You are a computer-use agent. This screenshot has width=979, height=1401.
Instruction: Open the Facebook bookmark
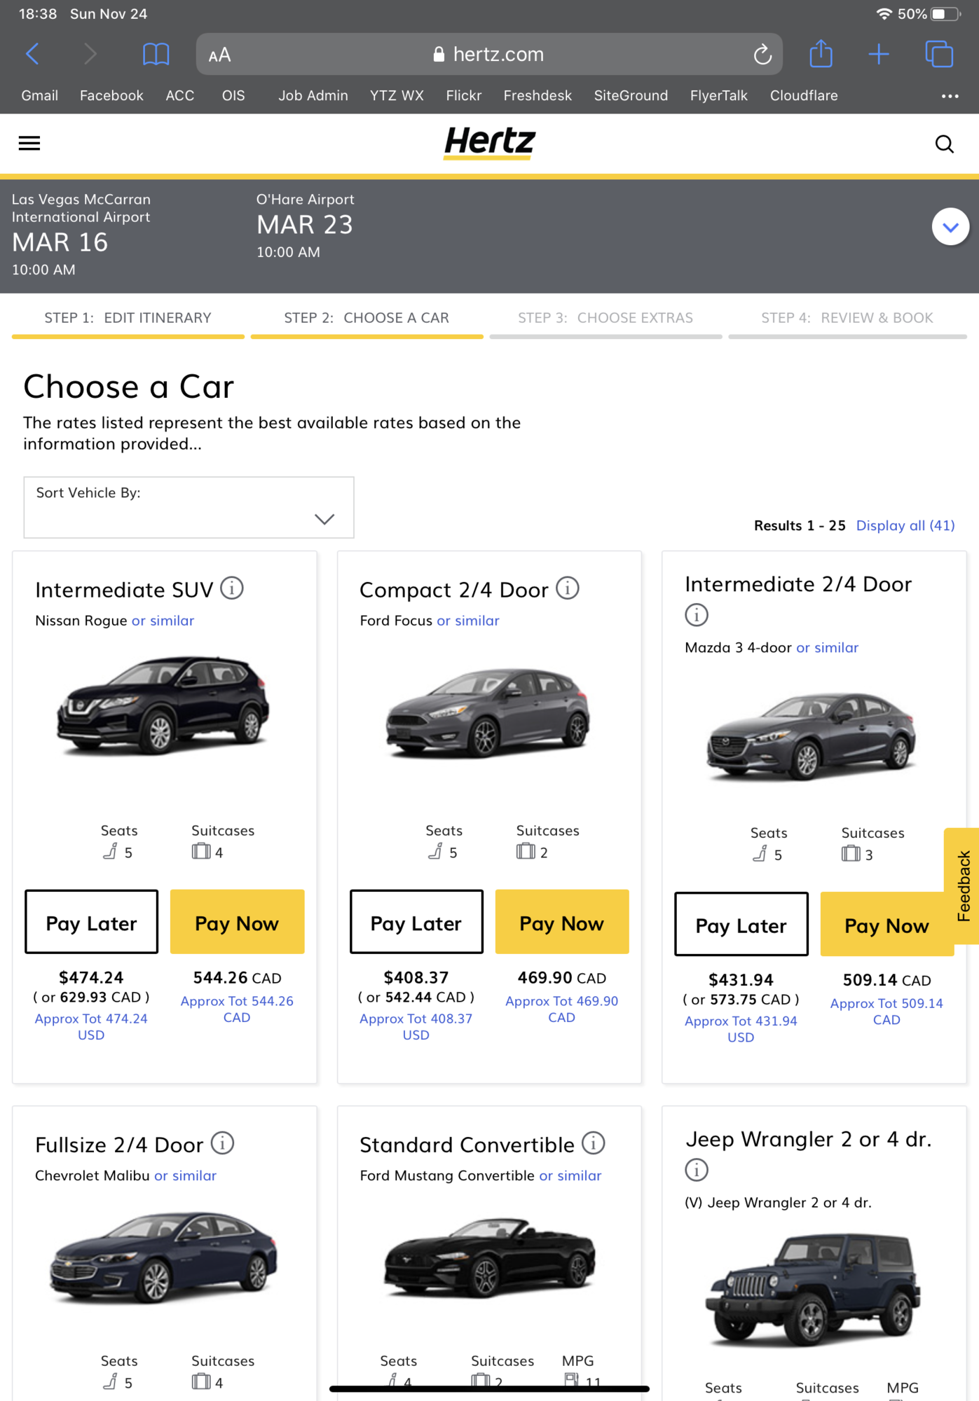pos(111,96)
